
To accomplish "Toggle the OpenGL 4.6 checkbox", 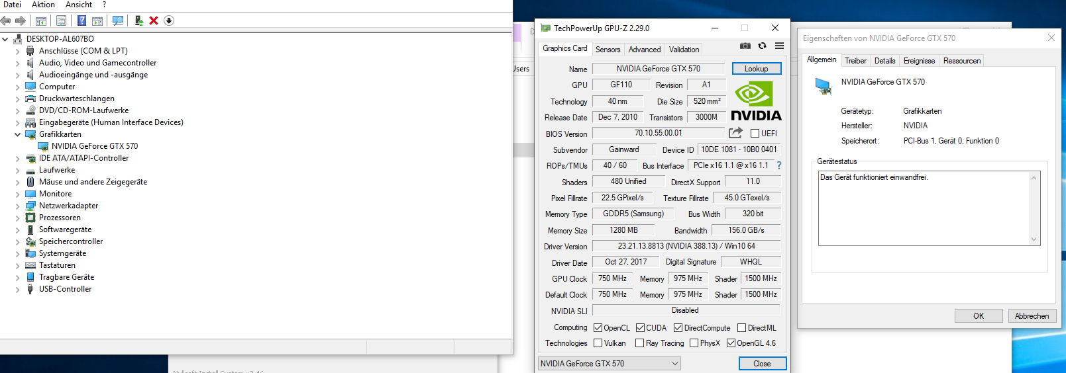I will [731, 343].
